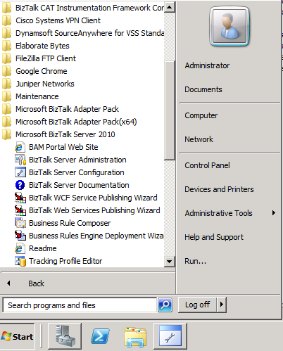Open BizTalk Server Documentation help icon
283x351 pixels.
(x=20, y=185)
